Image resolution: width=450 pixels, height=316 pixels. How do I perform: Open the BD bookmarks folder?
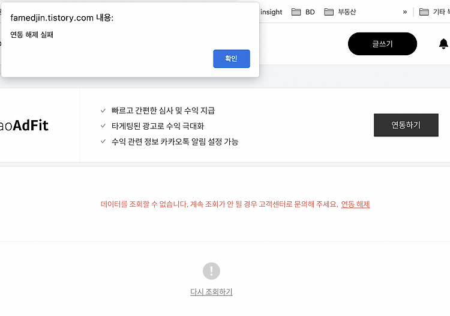(304, 12)
